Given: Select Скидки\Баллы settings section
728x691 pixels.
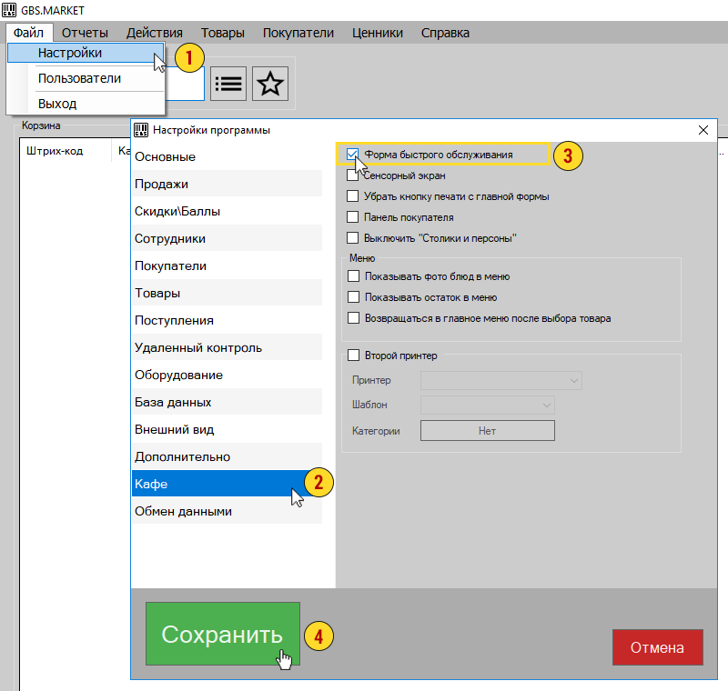Looking at the screenshot, I should click(x=227, y=212).
